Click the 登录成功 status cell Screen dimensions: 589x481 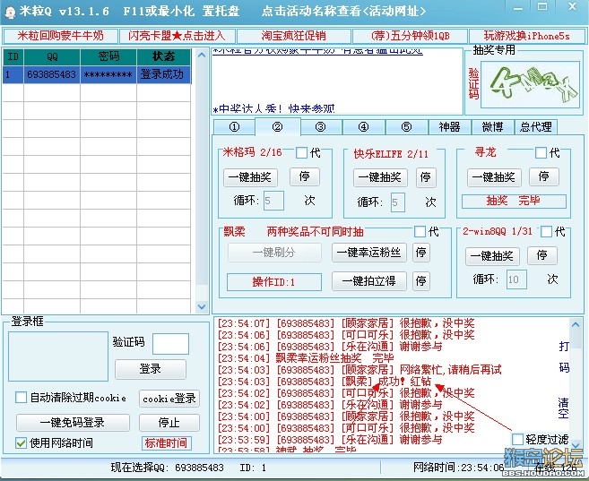coord(164,74)
